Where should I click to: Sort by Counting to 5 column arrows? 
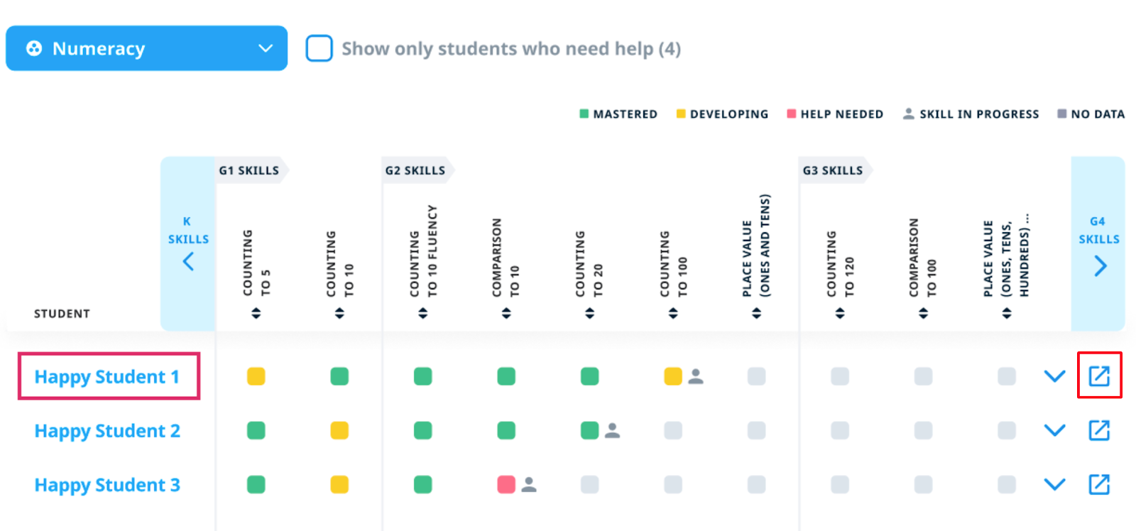(256, 313)
